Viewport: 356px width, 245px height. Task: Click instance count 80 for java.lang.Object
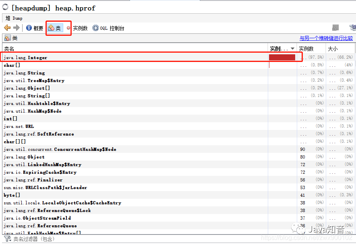[x=303, y=157]
